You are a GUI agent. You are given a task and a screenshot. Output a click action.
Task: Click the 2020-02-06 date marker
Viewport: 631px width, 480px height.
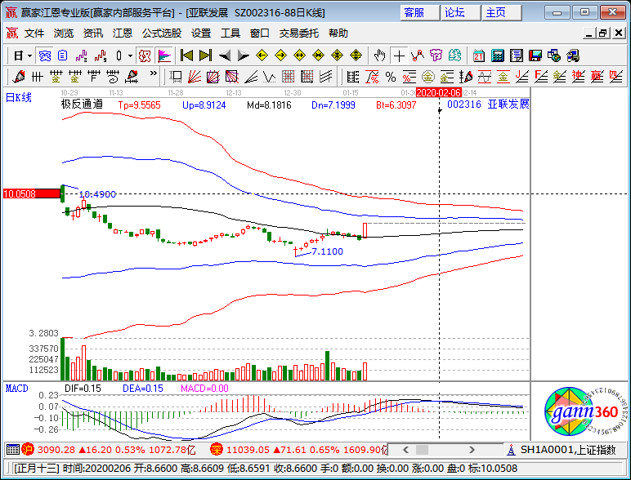(439, 93)
